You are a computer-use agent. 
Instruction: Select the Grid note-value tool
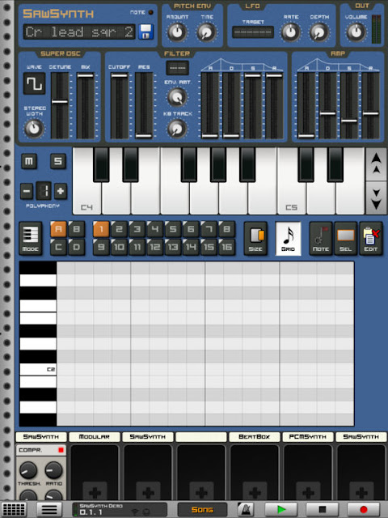[x=288, y=239]
